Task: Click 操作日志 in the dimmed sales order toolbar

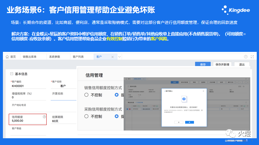Action: click(231, 82)
